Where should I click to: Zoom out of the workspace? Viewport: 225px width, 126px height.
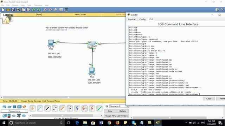point(55,10)
